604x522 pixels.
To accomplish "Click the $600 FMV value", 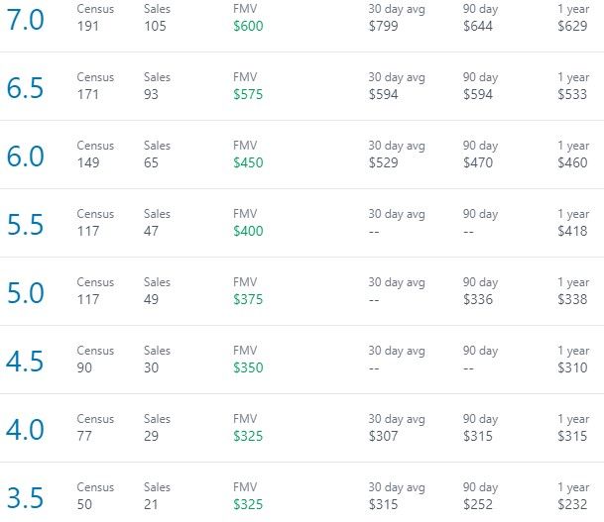I will (x=248, y=26).
